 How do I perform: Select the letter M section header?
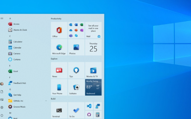[x=10, y=113]
